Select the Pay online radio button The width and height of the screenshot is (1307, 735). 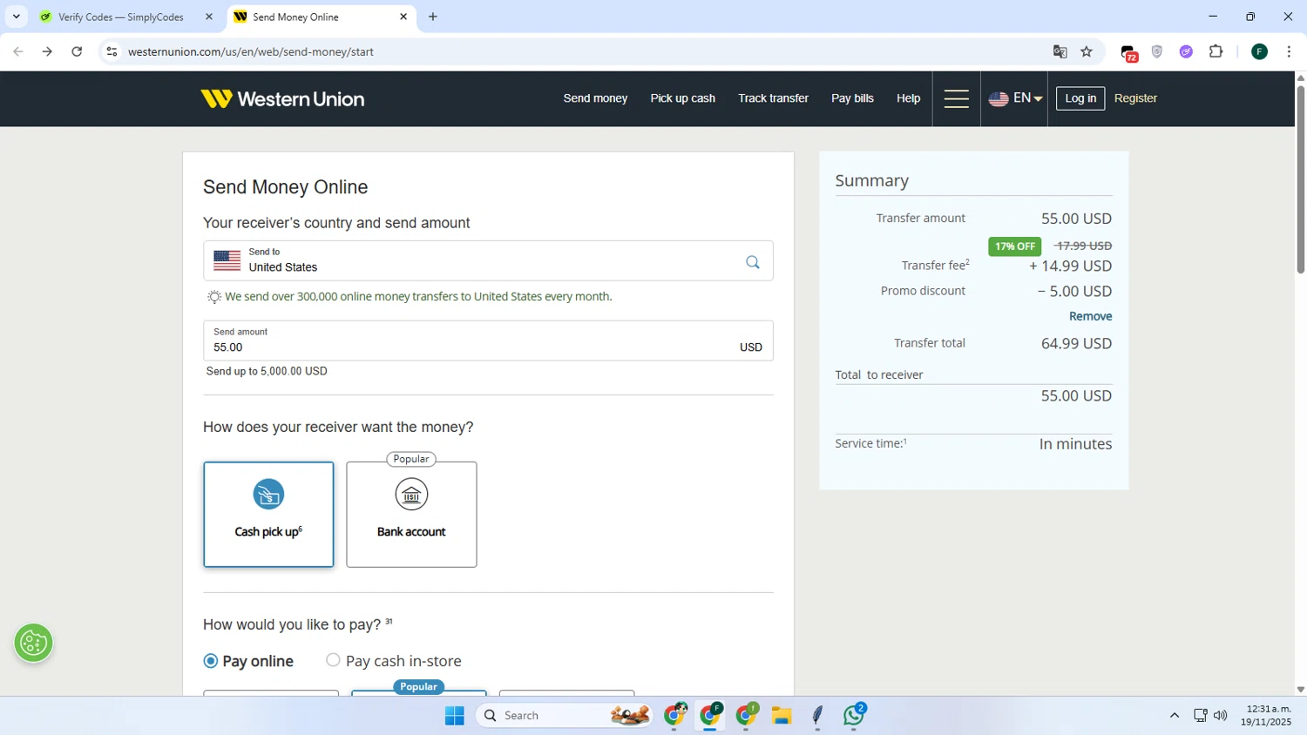pyautogui.click(x=211, y=661)
